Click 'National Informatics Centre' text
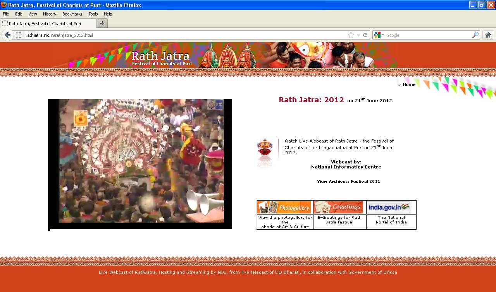Image resolution: width=496 pixels, height=292 pixels. coord(346,167)
